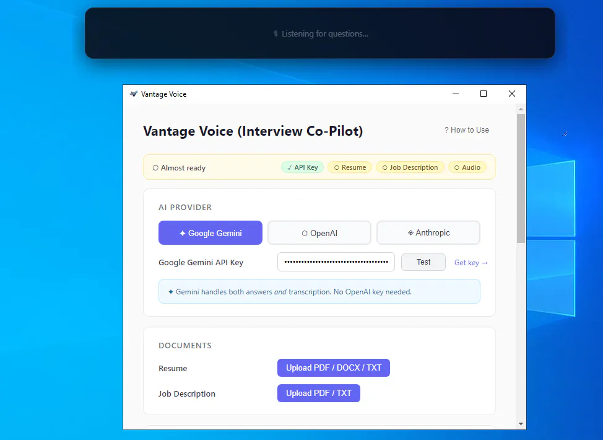Click the Audio status chip
This screenshot has height=440, width=603.
coord(467,167)
